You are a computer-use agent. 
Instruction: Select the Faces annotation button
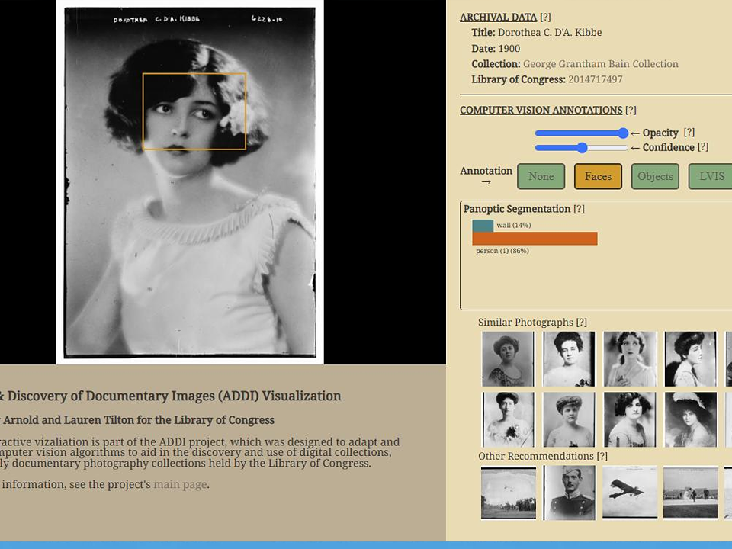point(598,176)
